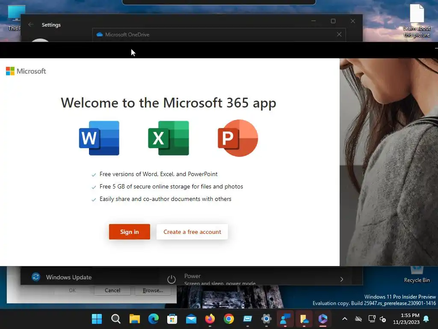Open network status tray icon
Image resolution: width=438 pixels, height=329 pixels.
[372, 319]
